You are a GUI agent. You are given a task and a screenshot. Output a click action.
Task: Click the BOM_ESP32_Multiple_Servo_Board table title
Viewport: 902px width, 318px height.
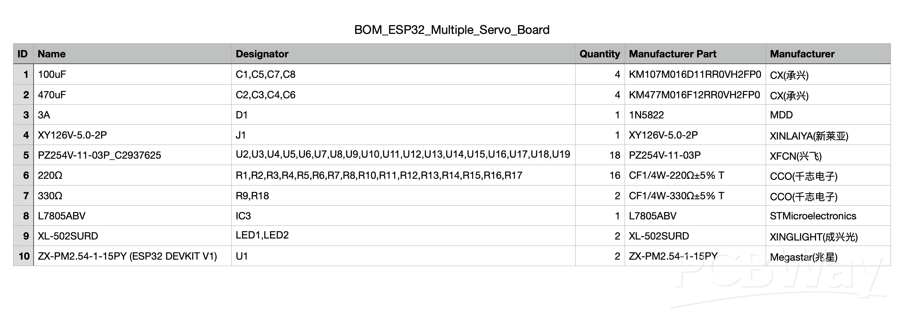pos(452,30)
